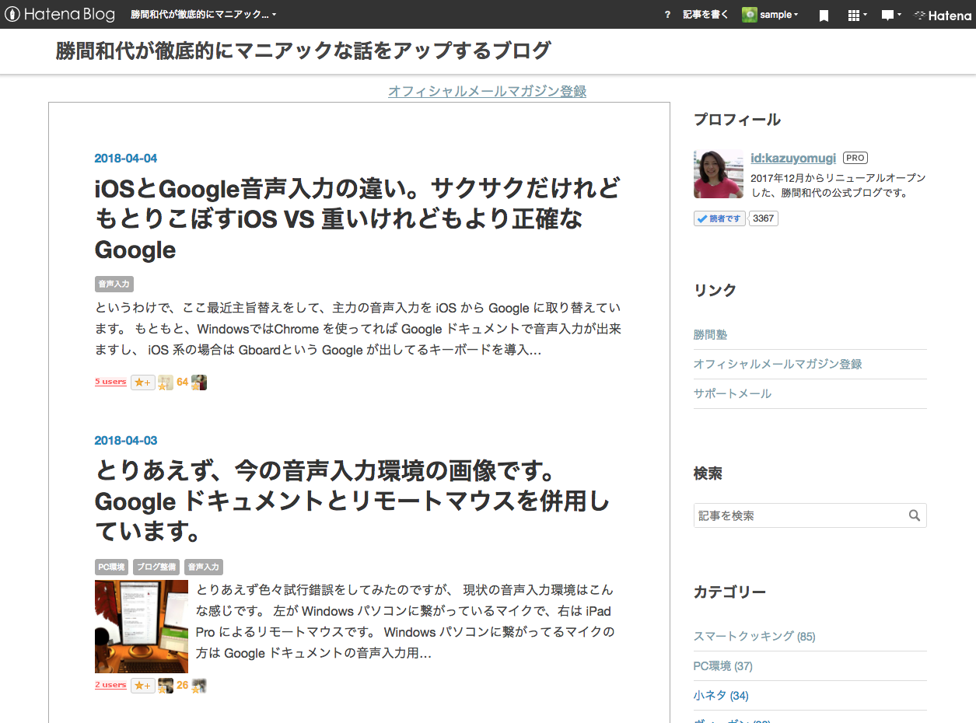Click the 2 users bookmark count
The height and width of the screenshot is (723, 976).
(x=110, y=685)
